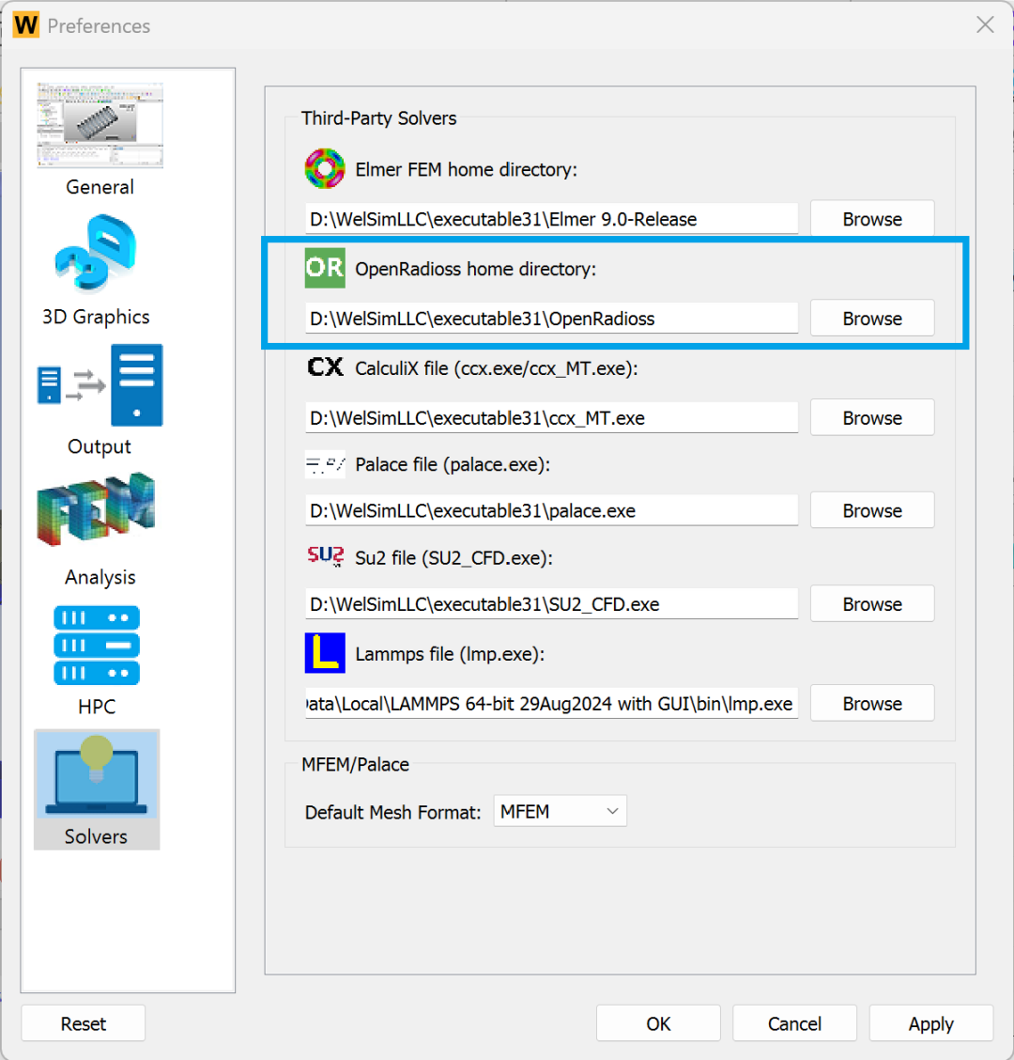The height and width of the screenshot is (1060, 1014).
Task: Edit the Elmer 9.0-Release path field
Action: tap(551, 219)
